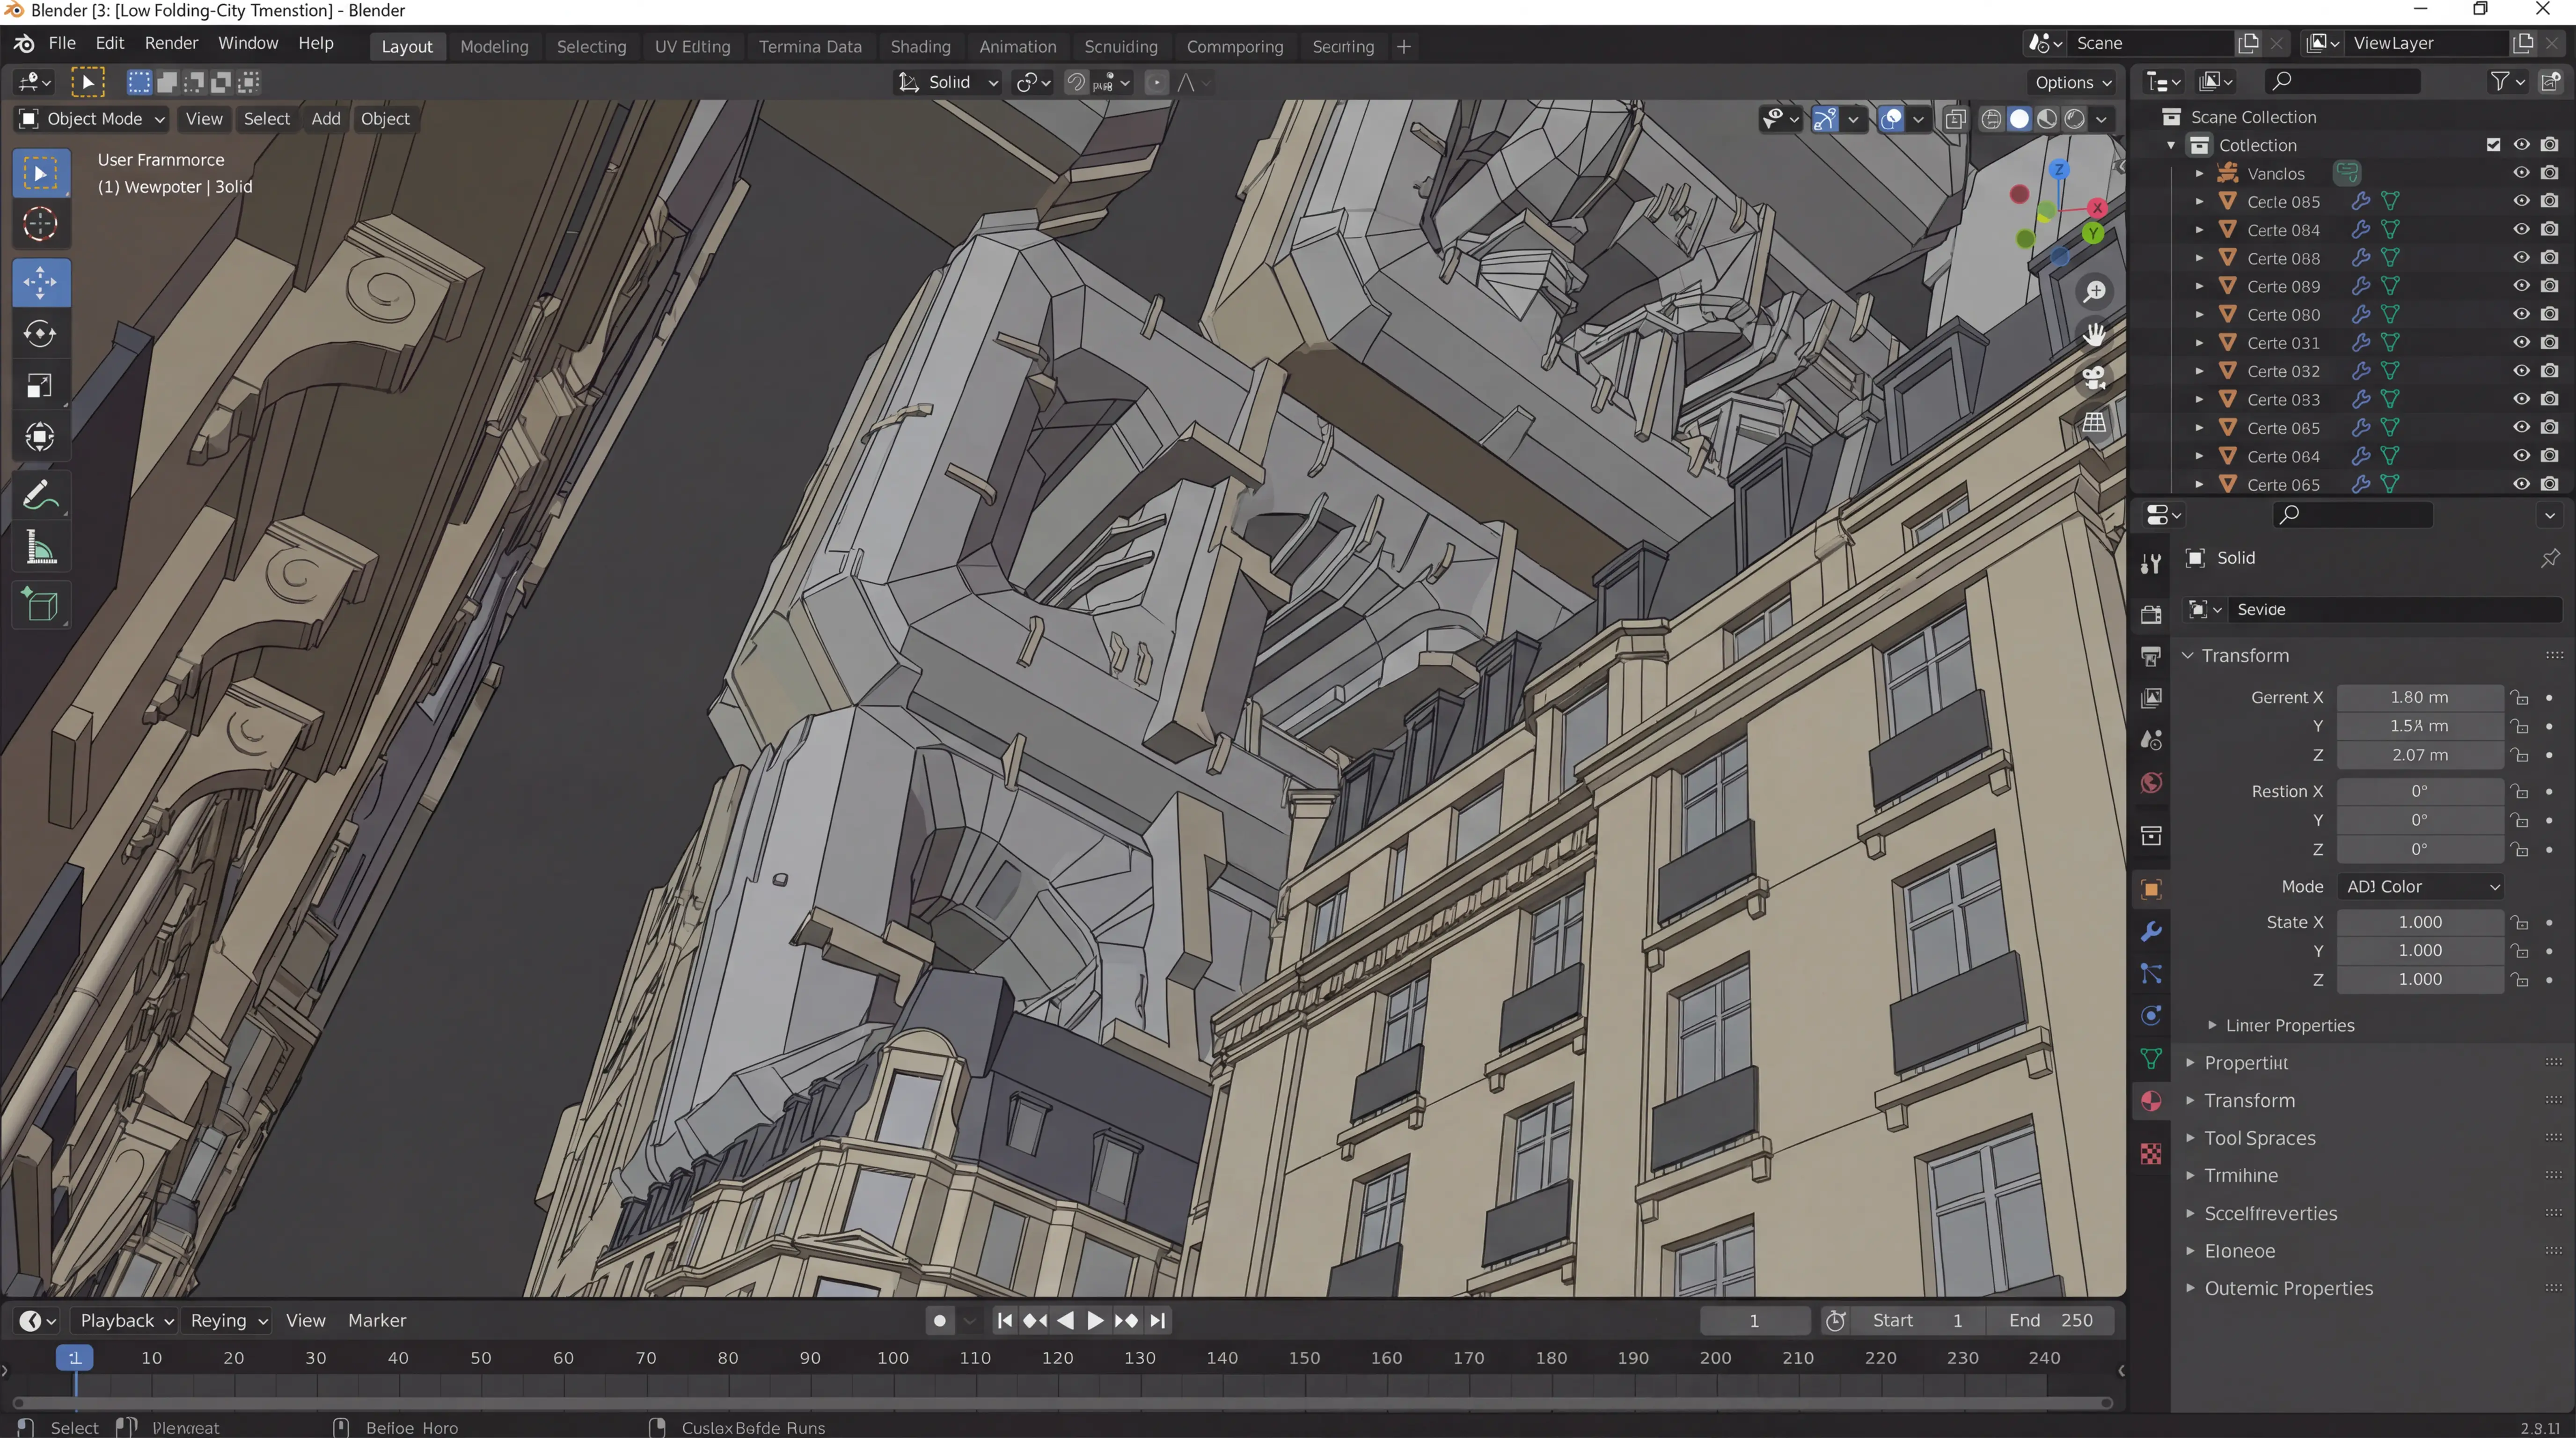Uncheck the Collection exclude checkbox
The image size is (2576, 1438).
point(2493,145)
